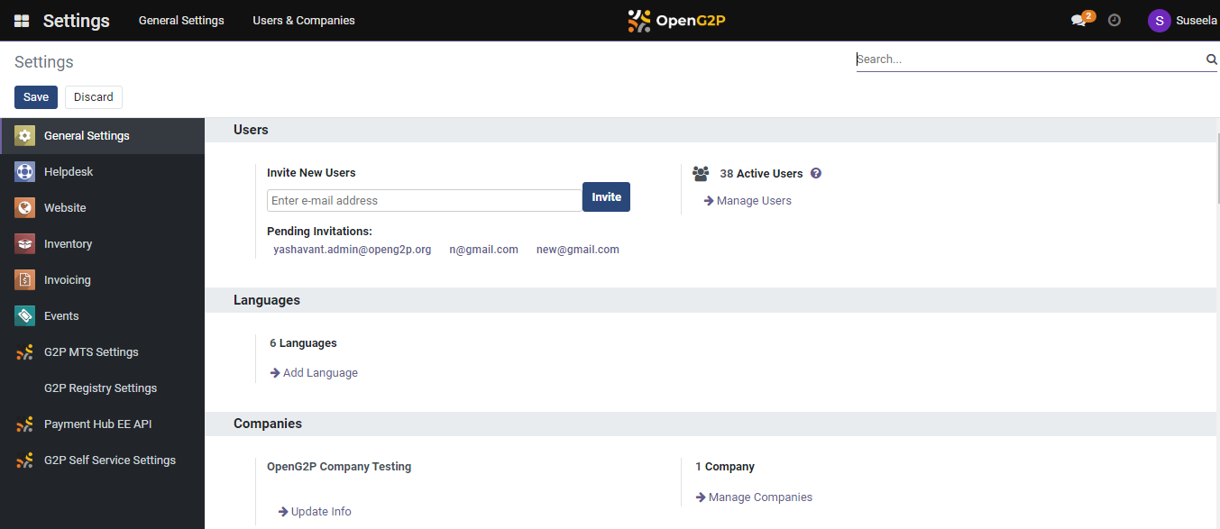The height and width of the screenshot is (529, 1220).
Task: Click the Helpdesk lifebuoy icon
Action: [24, 172]
